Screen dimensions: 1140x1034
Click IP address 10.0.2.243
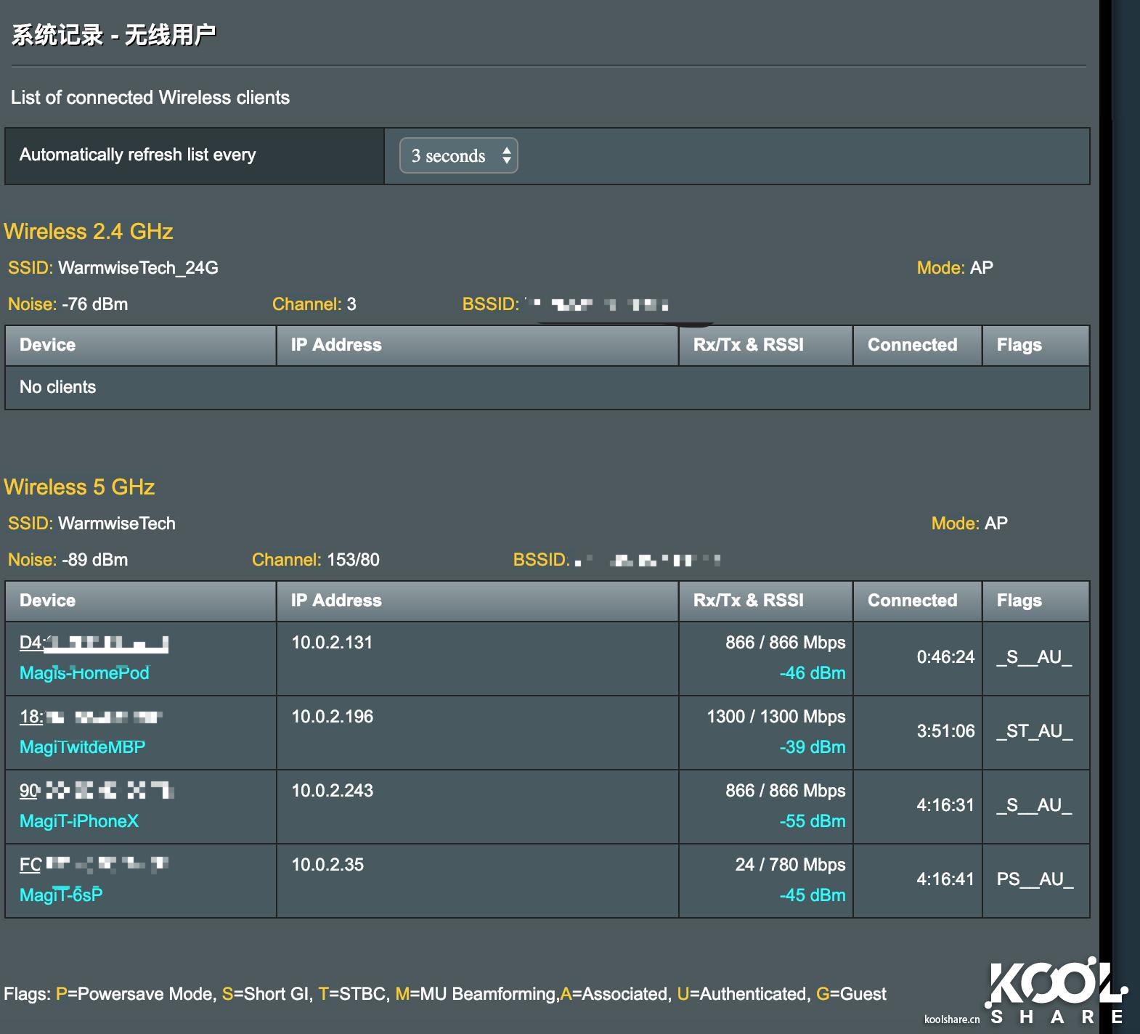click(x=332, y=791)
